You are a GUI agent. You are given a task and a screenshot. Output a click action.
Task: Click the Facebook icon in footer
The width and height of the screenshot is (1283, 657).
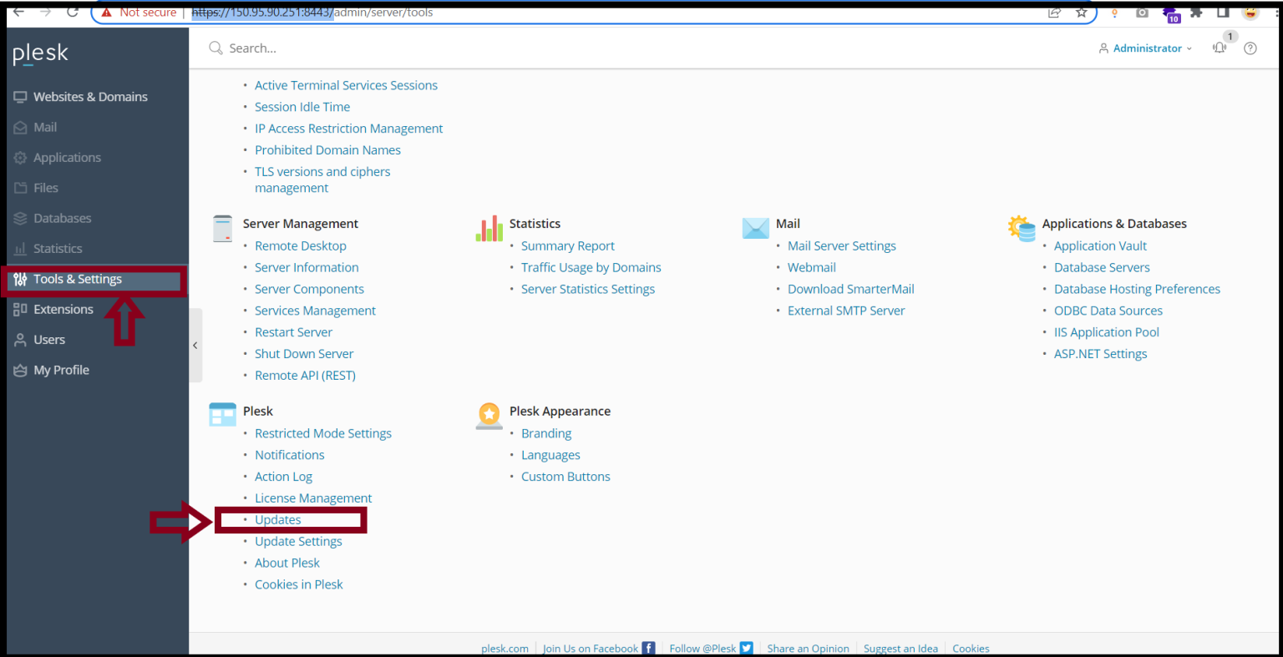pyautogui.click(x=648, y=648)
